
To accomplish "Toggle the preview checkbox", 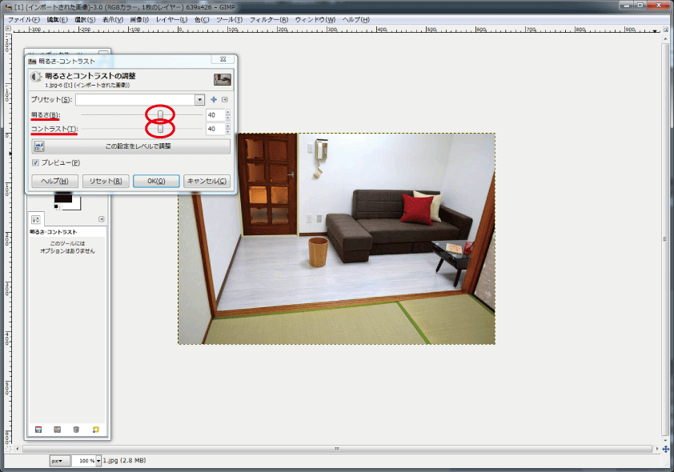I will coord(36,162).
